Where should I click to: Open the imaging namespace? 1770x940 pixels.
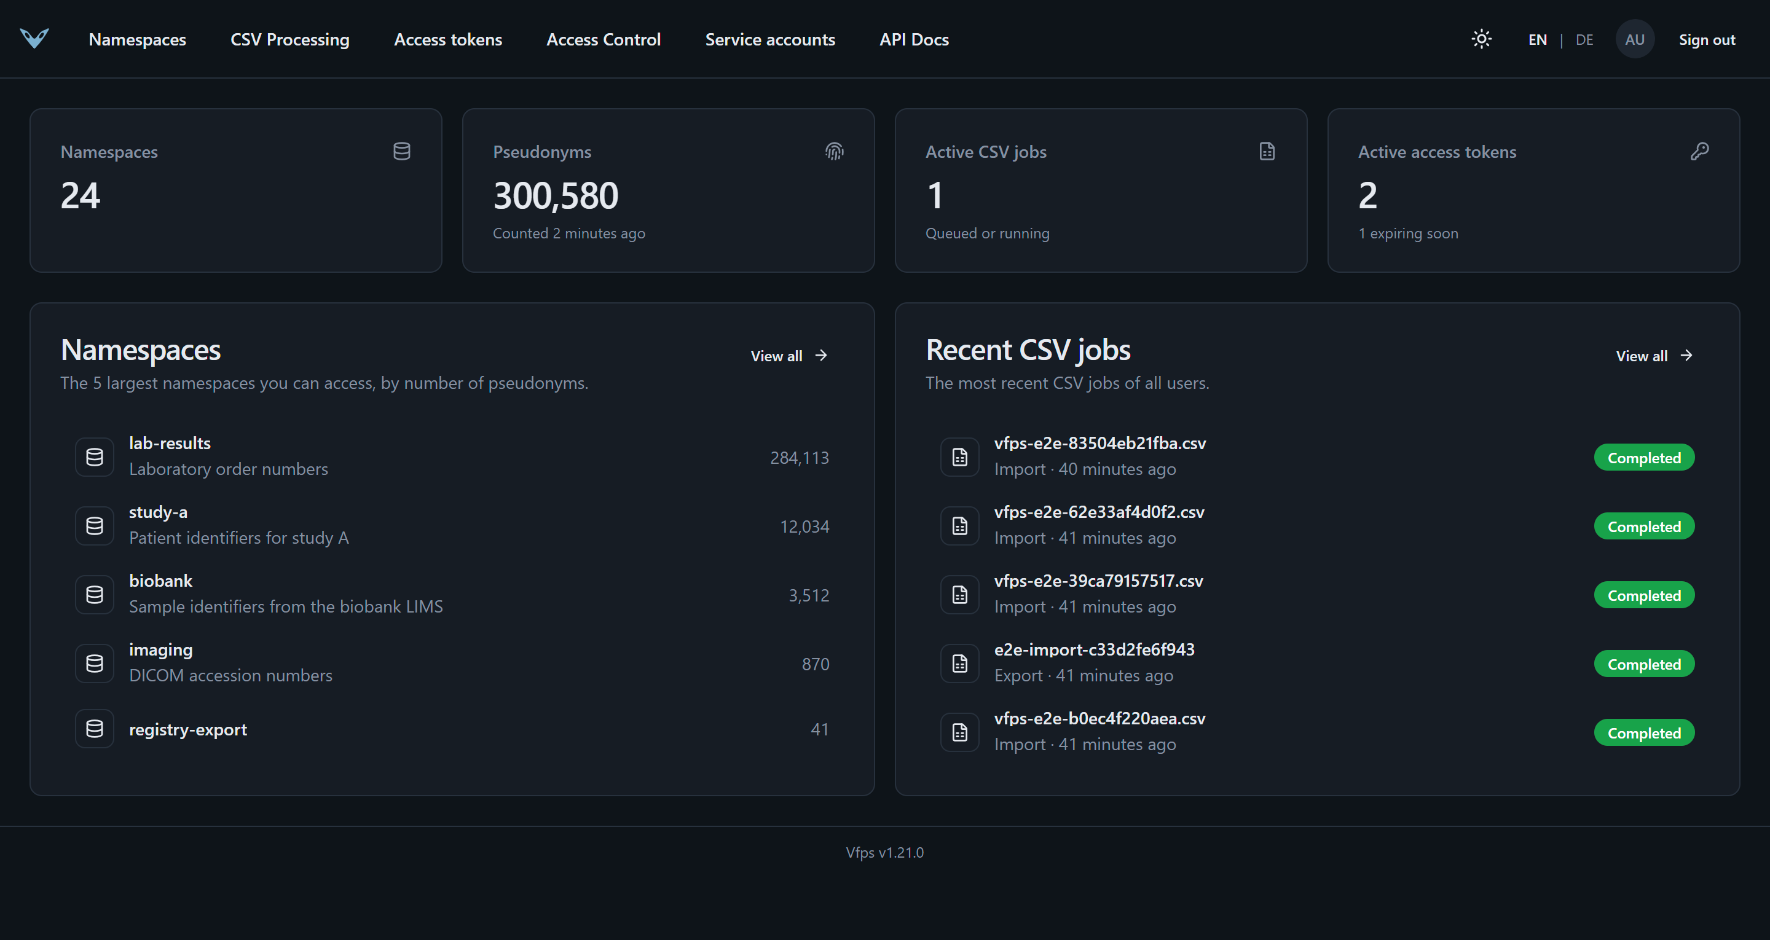[x=452, y=663]
